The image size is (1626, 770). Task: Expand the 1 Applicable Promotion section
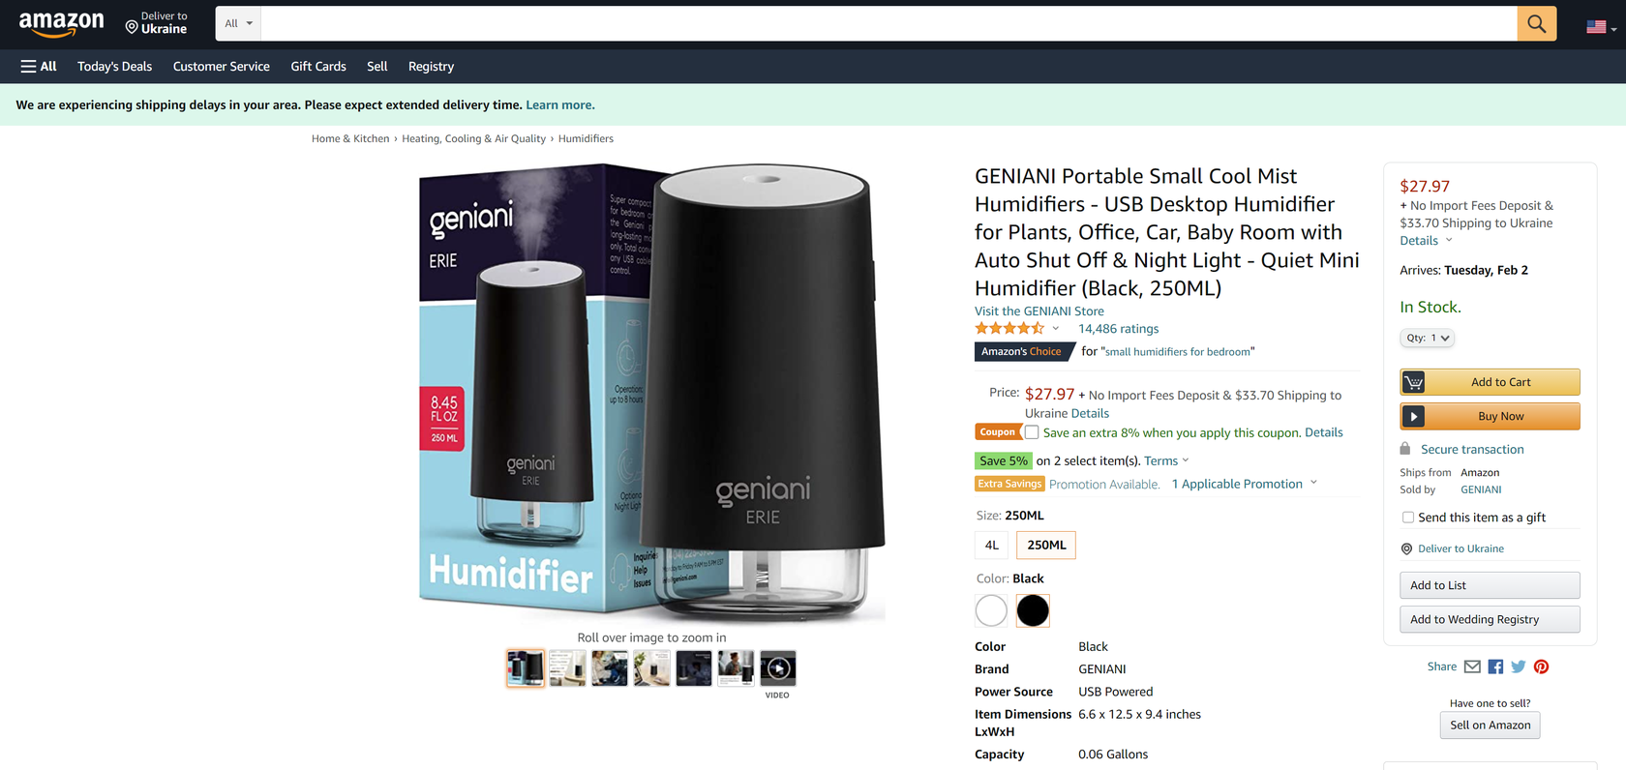[1244, 484]
